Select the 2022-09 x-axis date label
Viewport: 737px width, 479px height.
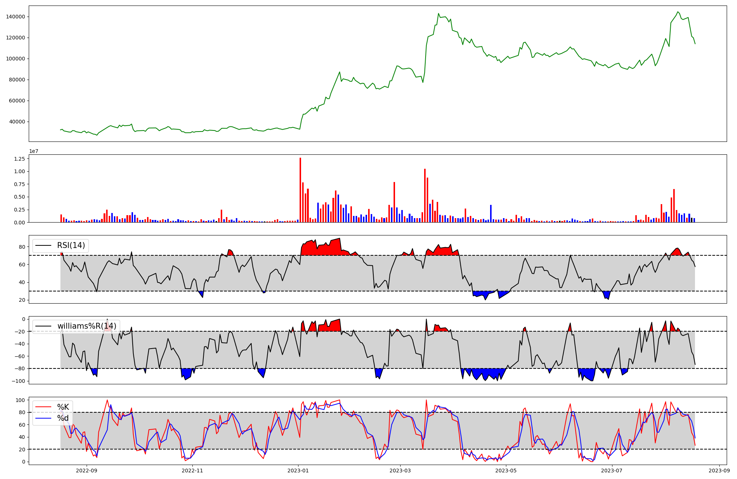pos(87,471)
